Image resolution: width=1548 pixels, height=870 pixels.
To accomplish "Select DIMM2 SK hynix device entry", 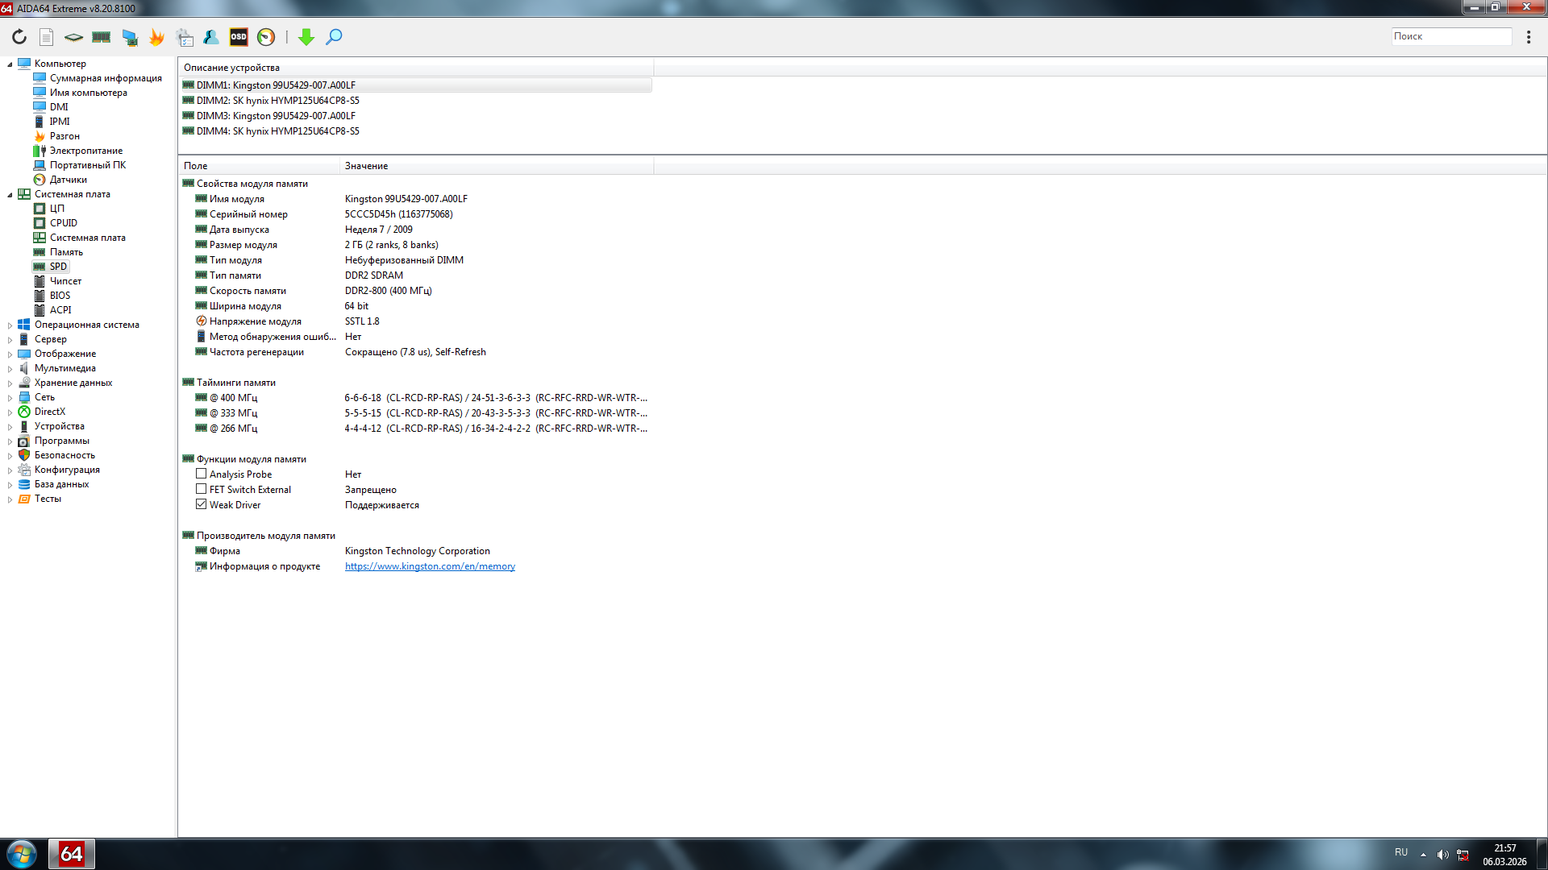I will [278, 101].
